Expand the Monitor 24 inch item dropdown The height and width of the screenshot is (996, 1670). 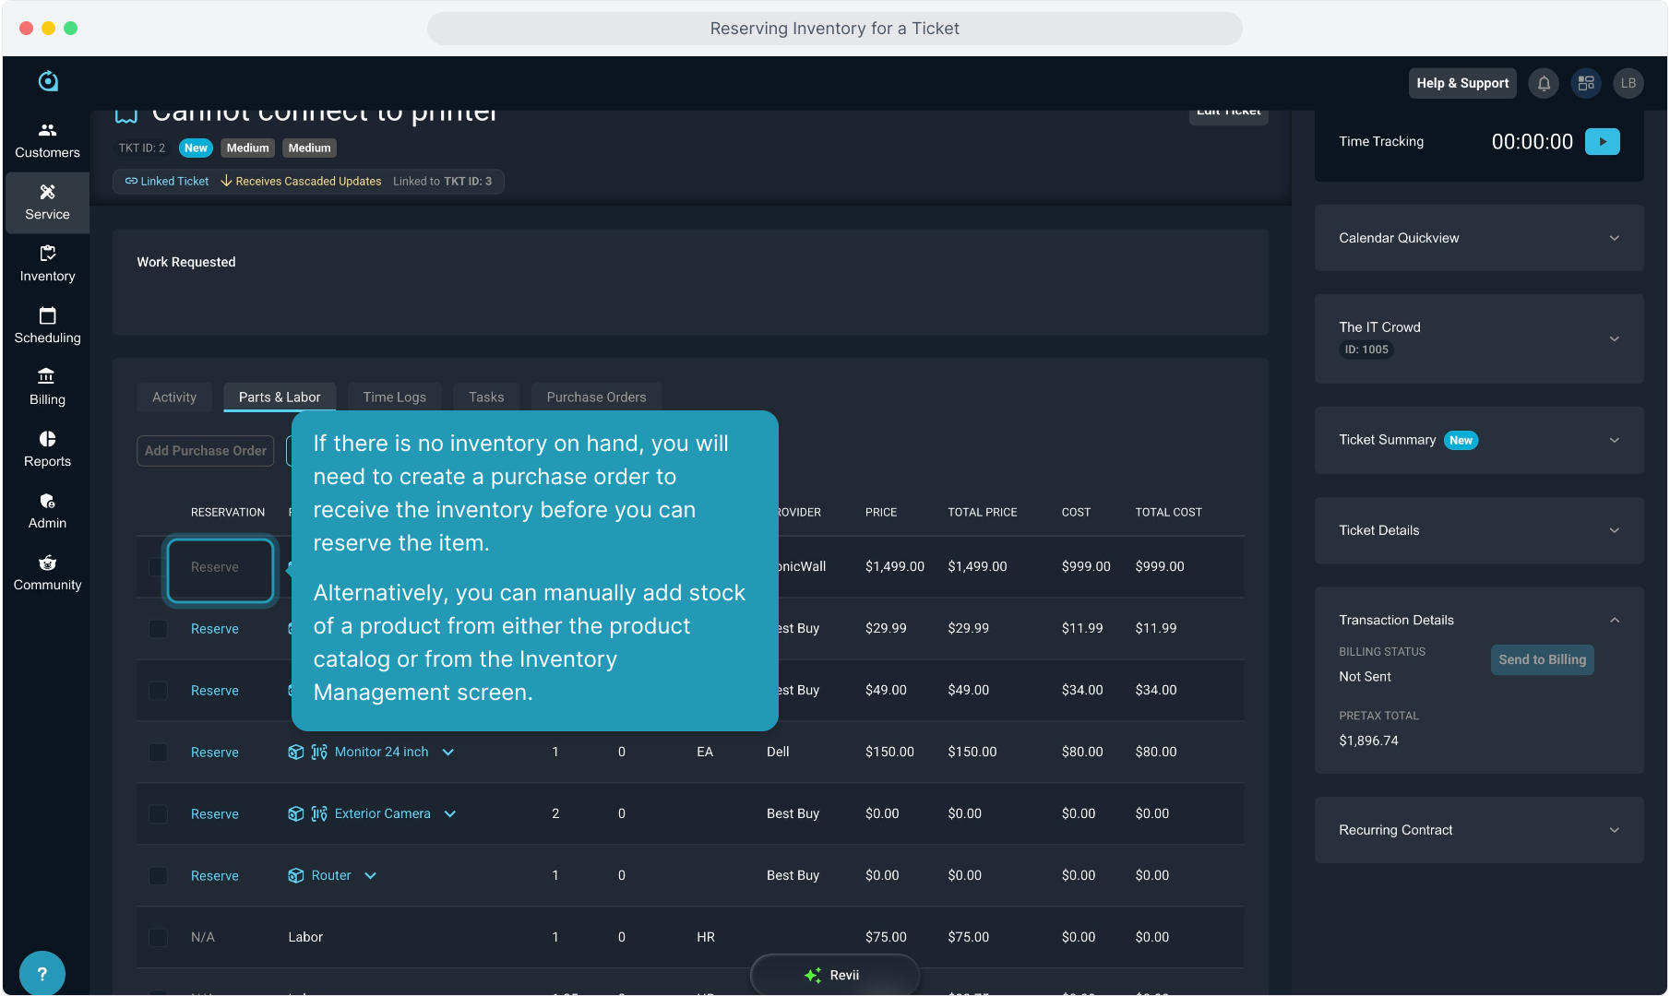point(448,753)
